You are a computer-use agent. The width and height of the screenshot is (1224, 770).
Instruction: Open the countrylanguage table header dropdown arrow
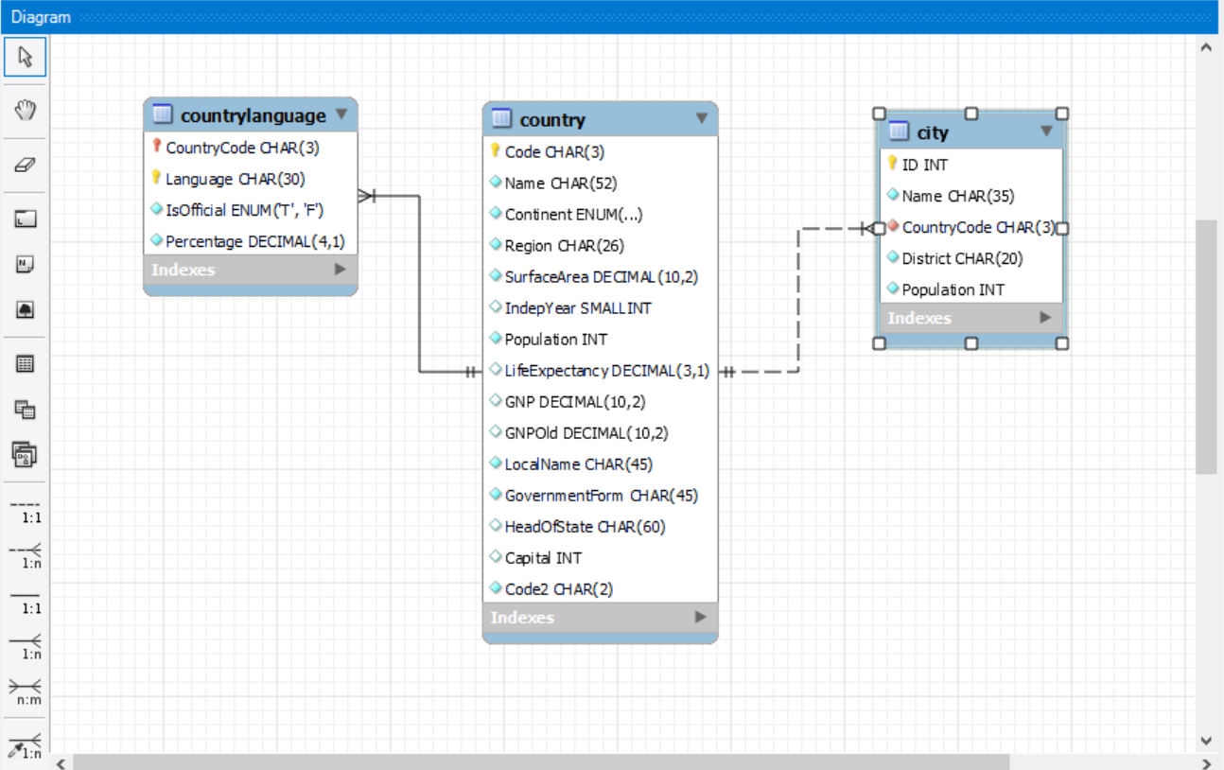(341, 115)
